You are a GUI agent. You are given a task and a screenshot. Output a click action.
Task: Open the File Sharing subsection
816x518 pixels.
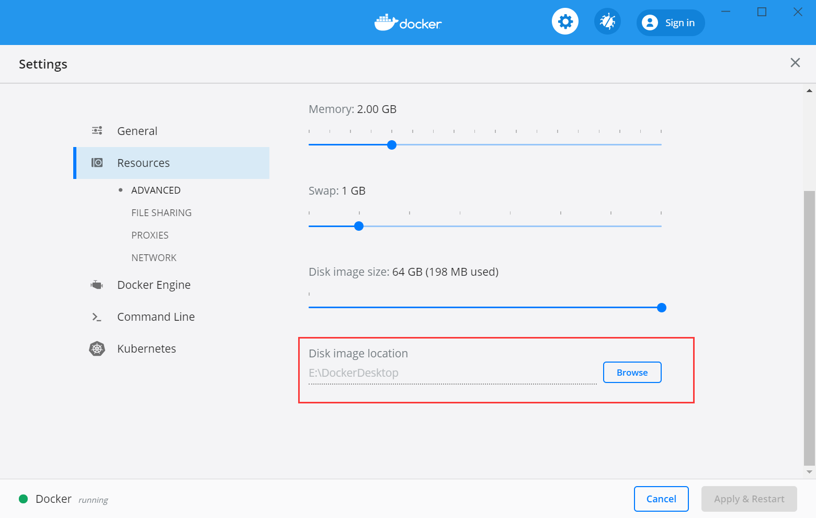pos(161,212)
